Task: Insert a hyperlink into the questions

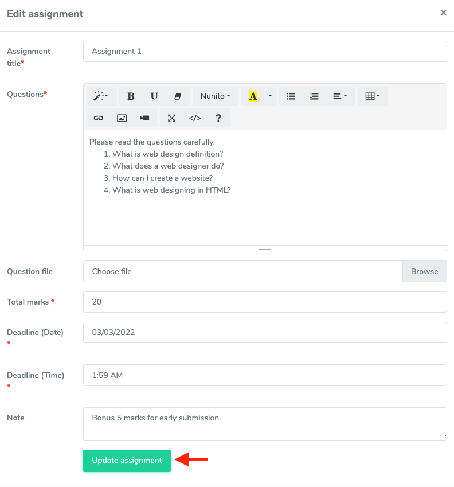Action: click(x=98, y=118)
